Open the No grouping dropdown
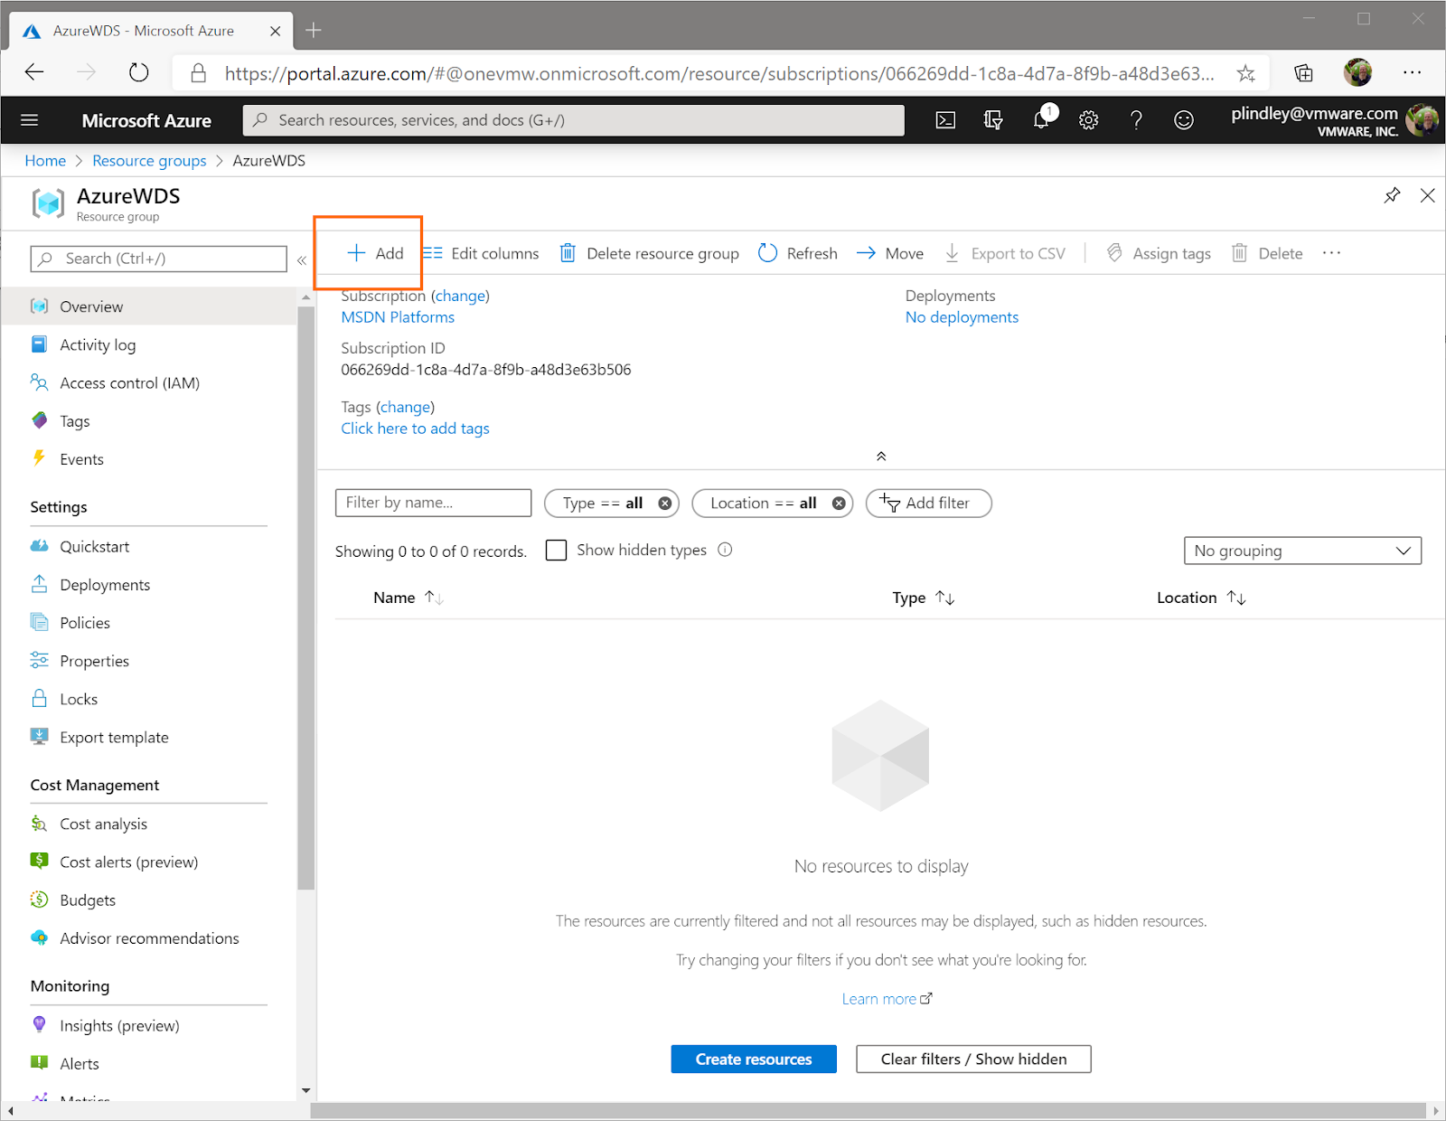 point(1302,551)
